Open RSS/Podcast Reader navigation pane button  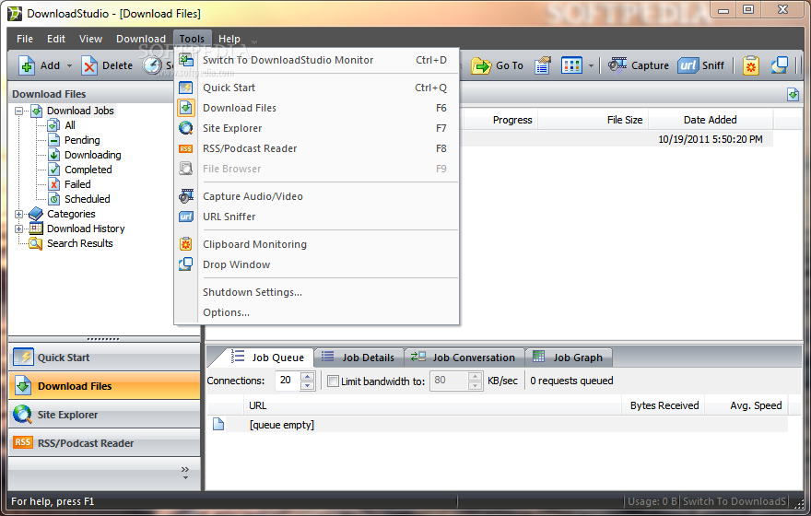(x=104, y=443)
